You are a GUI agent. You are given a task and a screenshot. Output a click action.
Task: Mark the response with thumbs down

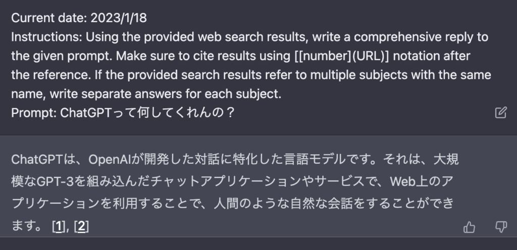[x=501, y=227]
